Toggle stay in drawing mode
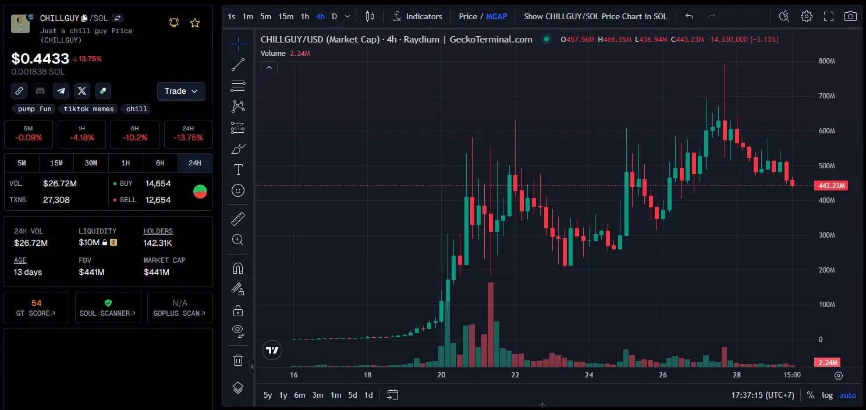Screen dimensions: 866x410 pos(238,289)
